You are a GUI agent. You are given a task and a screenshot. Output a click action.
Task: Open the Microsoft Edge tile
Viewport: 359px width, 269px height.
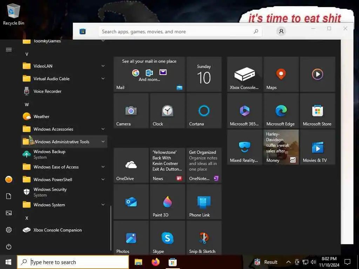point(281,111)
